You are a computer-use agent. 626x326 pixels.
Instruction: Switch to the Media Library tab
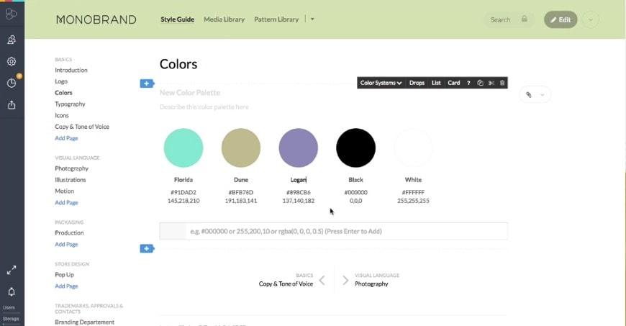click(224, 19)
